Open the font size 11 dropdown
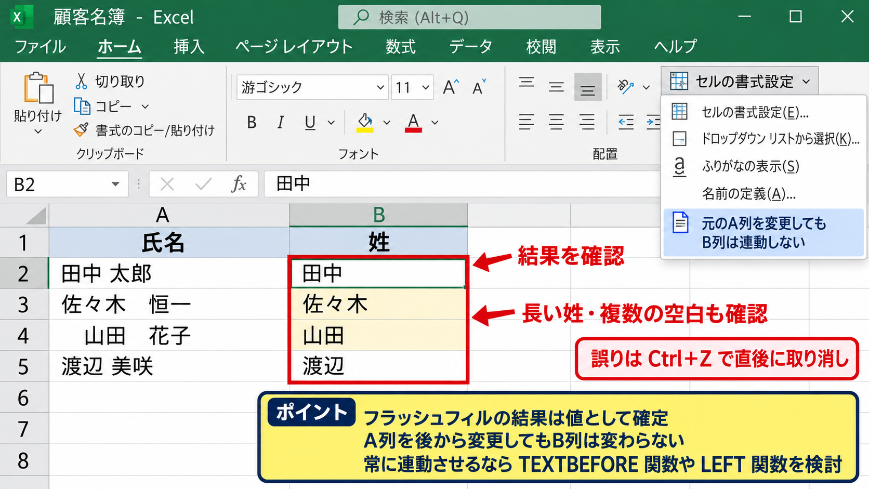This screenshot has height=489, width=869. coord(426,87)
